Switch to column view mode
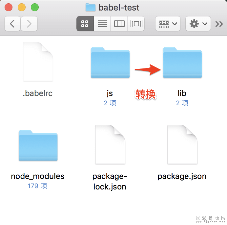Viewport: 227px width, 225px height. tap(119, 24)
